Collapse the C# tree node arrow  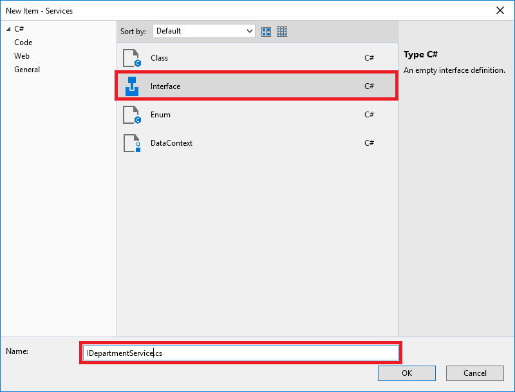click(x=8, y=29)
